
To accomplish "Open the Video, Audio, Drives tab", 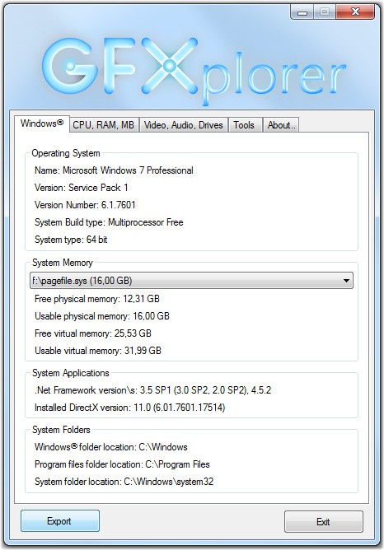I will coord(184,125).
